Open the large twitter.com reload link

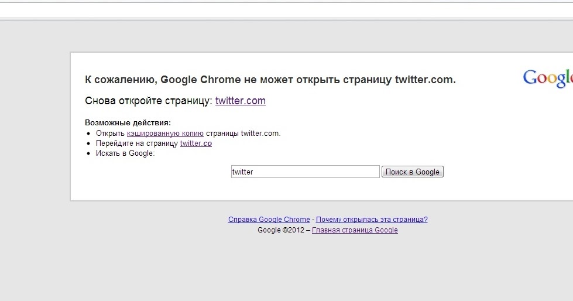click(x=240, y=101)
